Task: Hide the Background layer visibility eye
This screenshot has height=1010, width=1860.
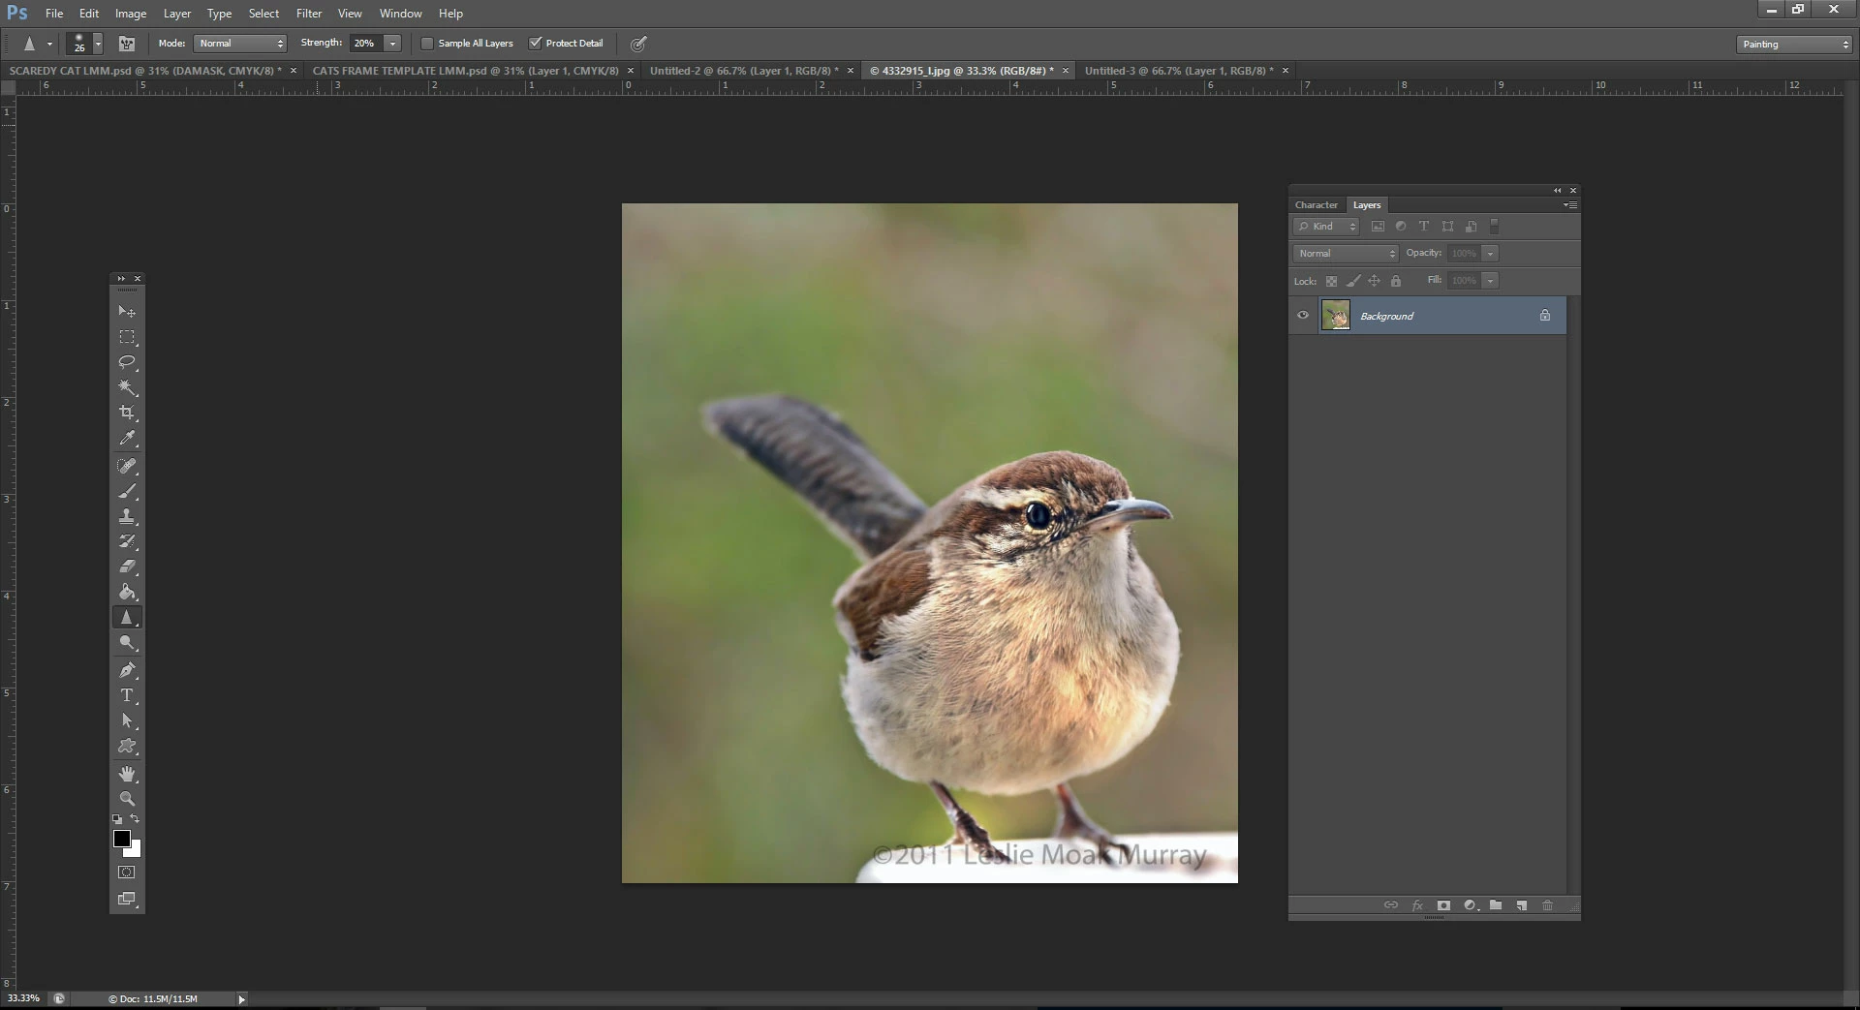Action: pos(1303,316)
